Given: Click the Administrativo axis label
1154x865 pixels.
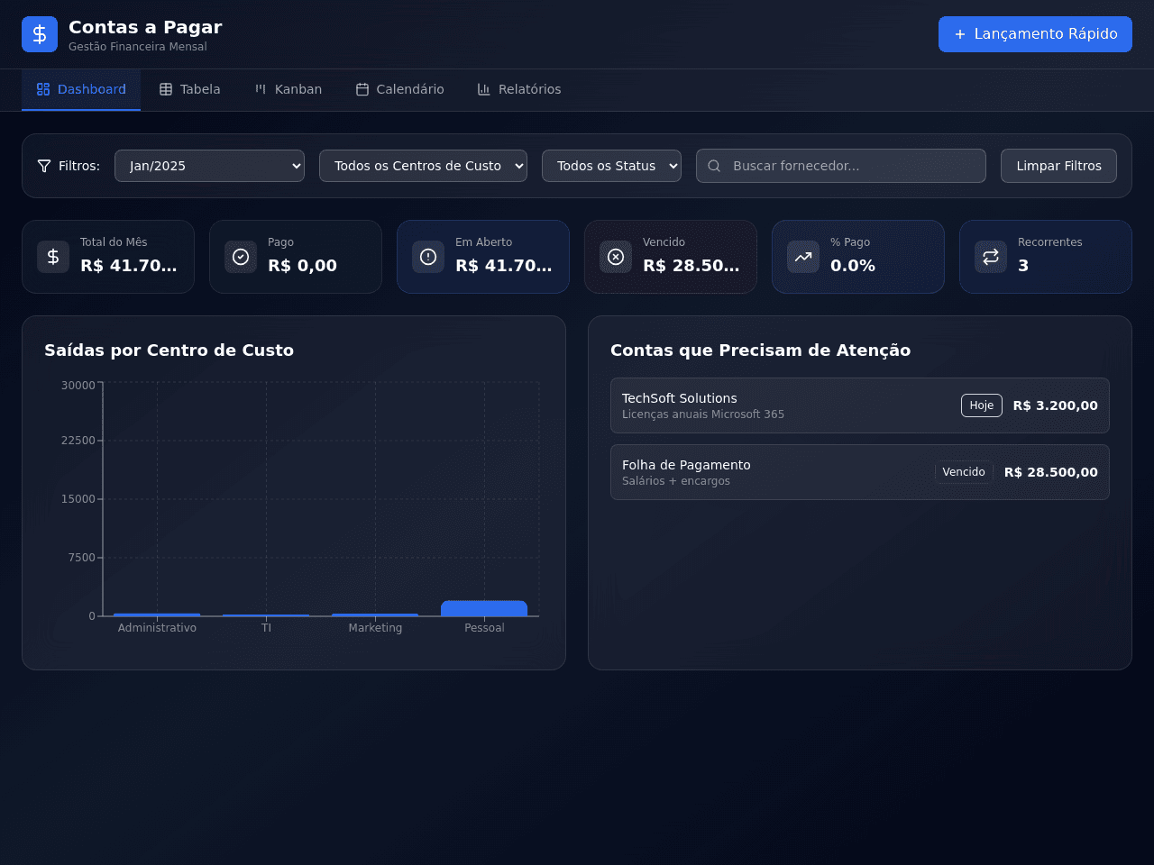Looking at the screenshot, I should click(x=157, y=628).
